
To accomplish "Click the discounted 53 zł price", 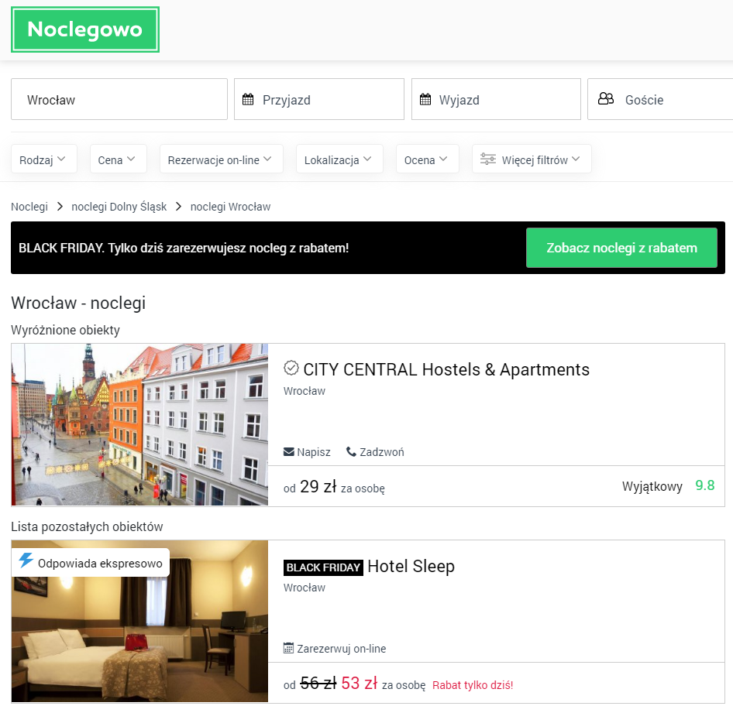I will click(x=359, y=683).
